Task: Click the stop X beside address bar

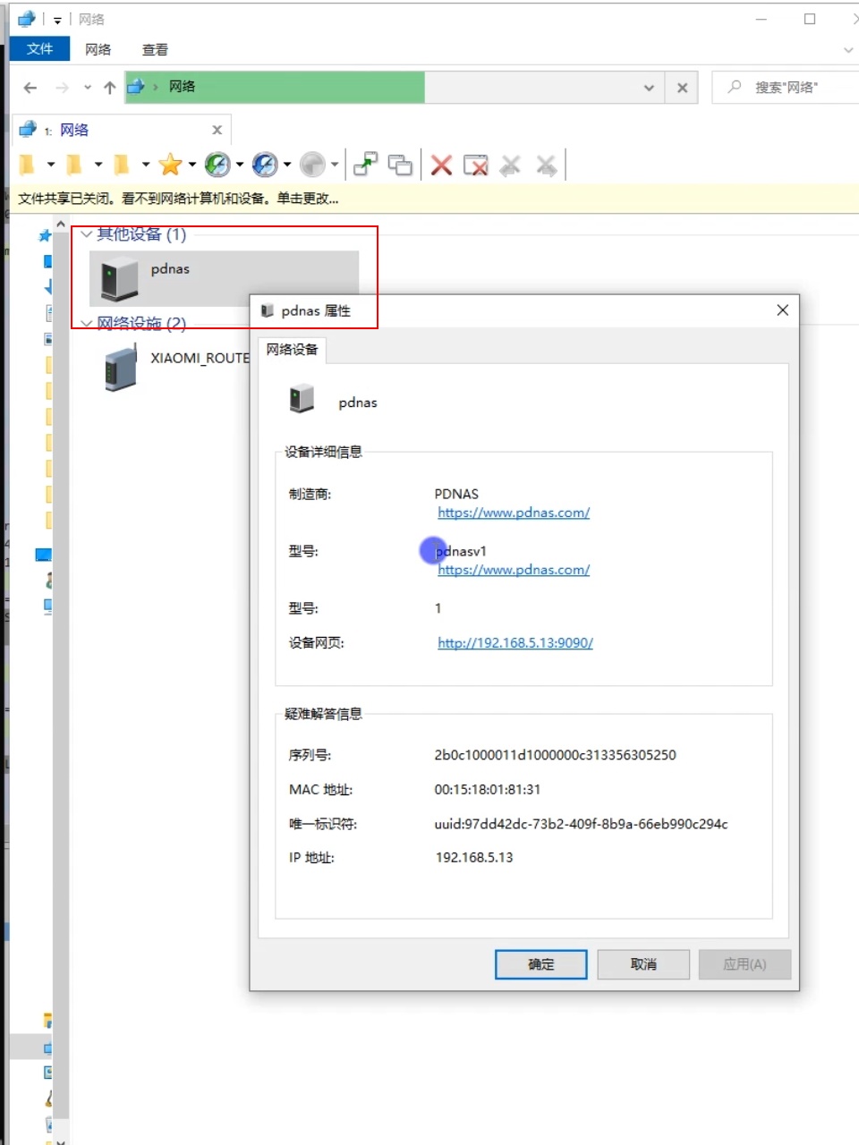Action: pos(683,88)
